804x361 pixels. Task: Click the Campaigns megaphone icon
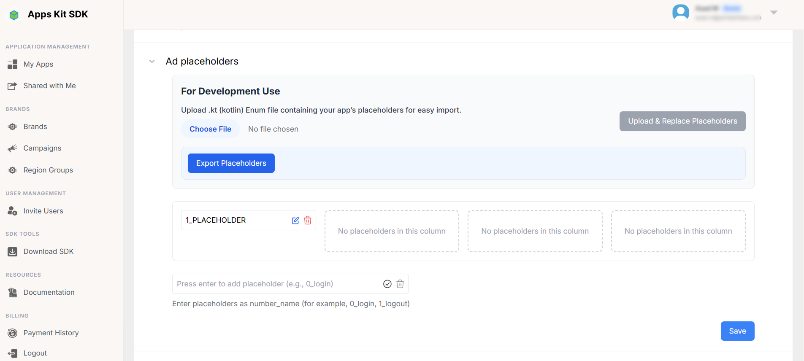[x=13, y=148]
